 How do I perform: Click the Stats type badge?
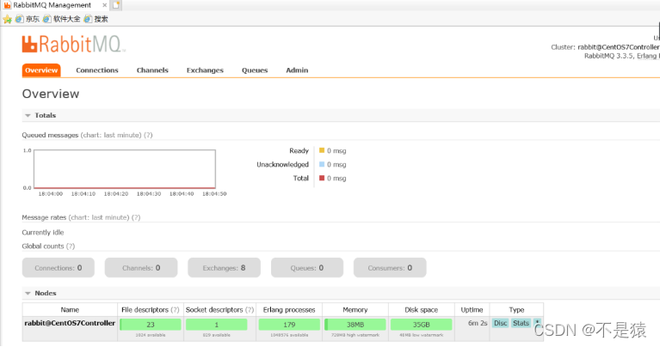521,323
